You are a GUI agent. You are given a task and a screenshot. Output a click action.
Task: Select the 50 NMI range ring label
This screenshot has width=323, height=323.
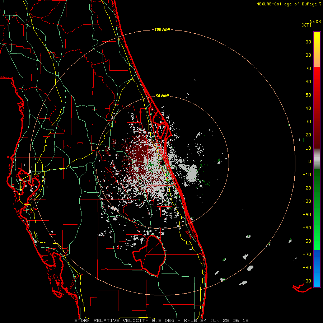pos(162,96)
